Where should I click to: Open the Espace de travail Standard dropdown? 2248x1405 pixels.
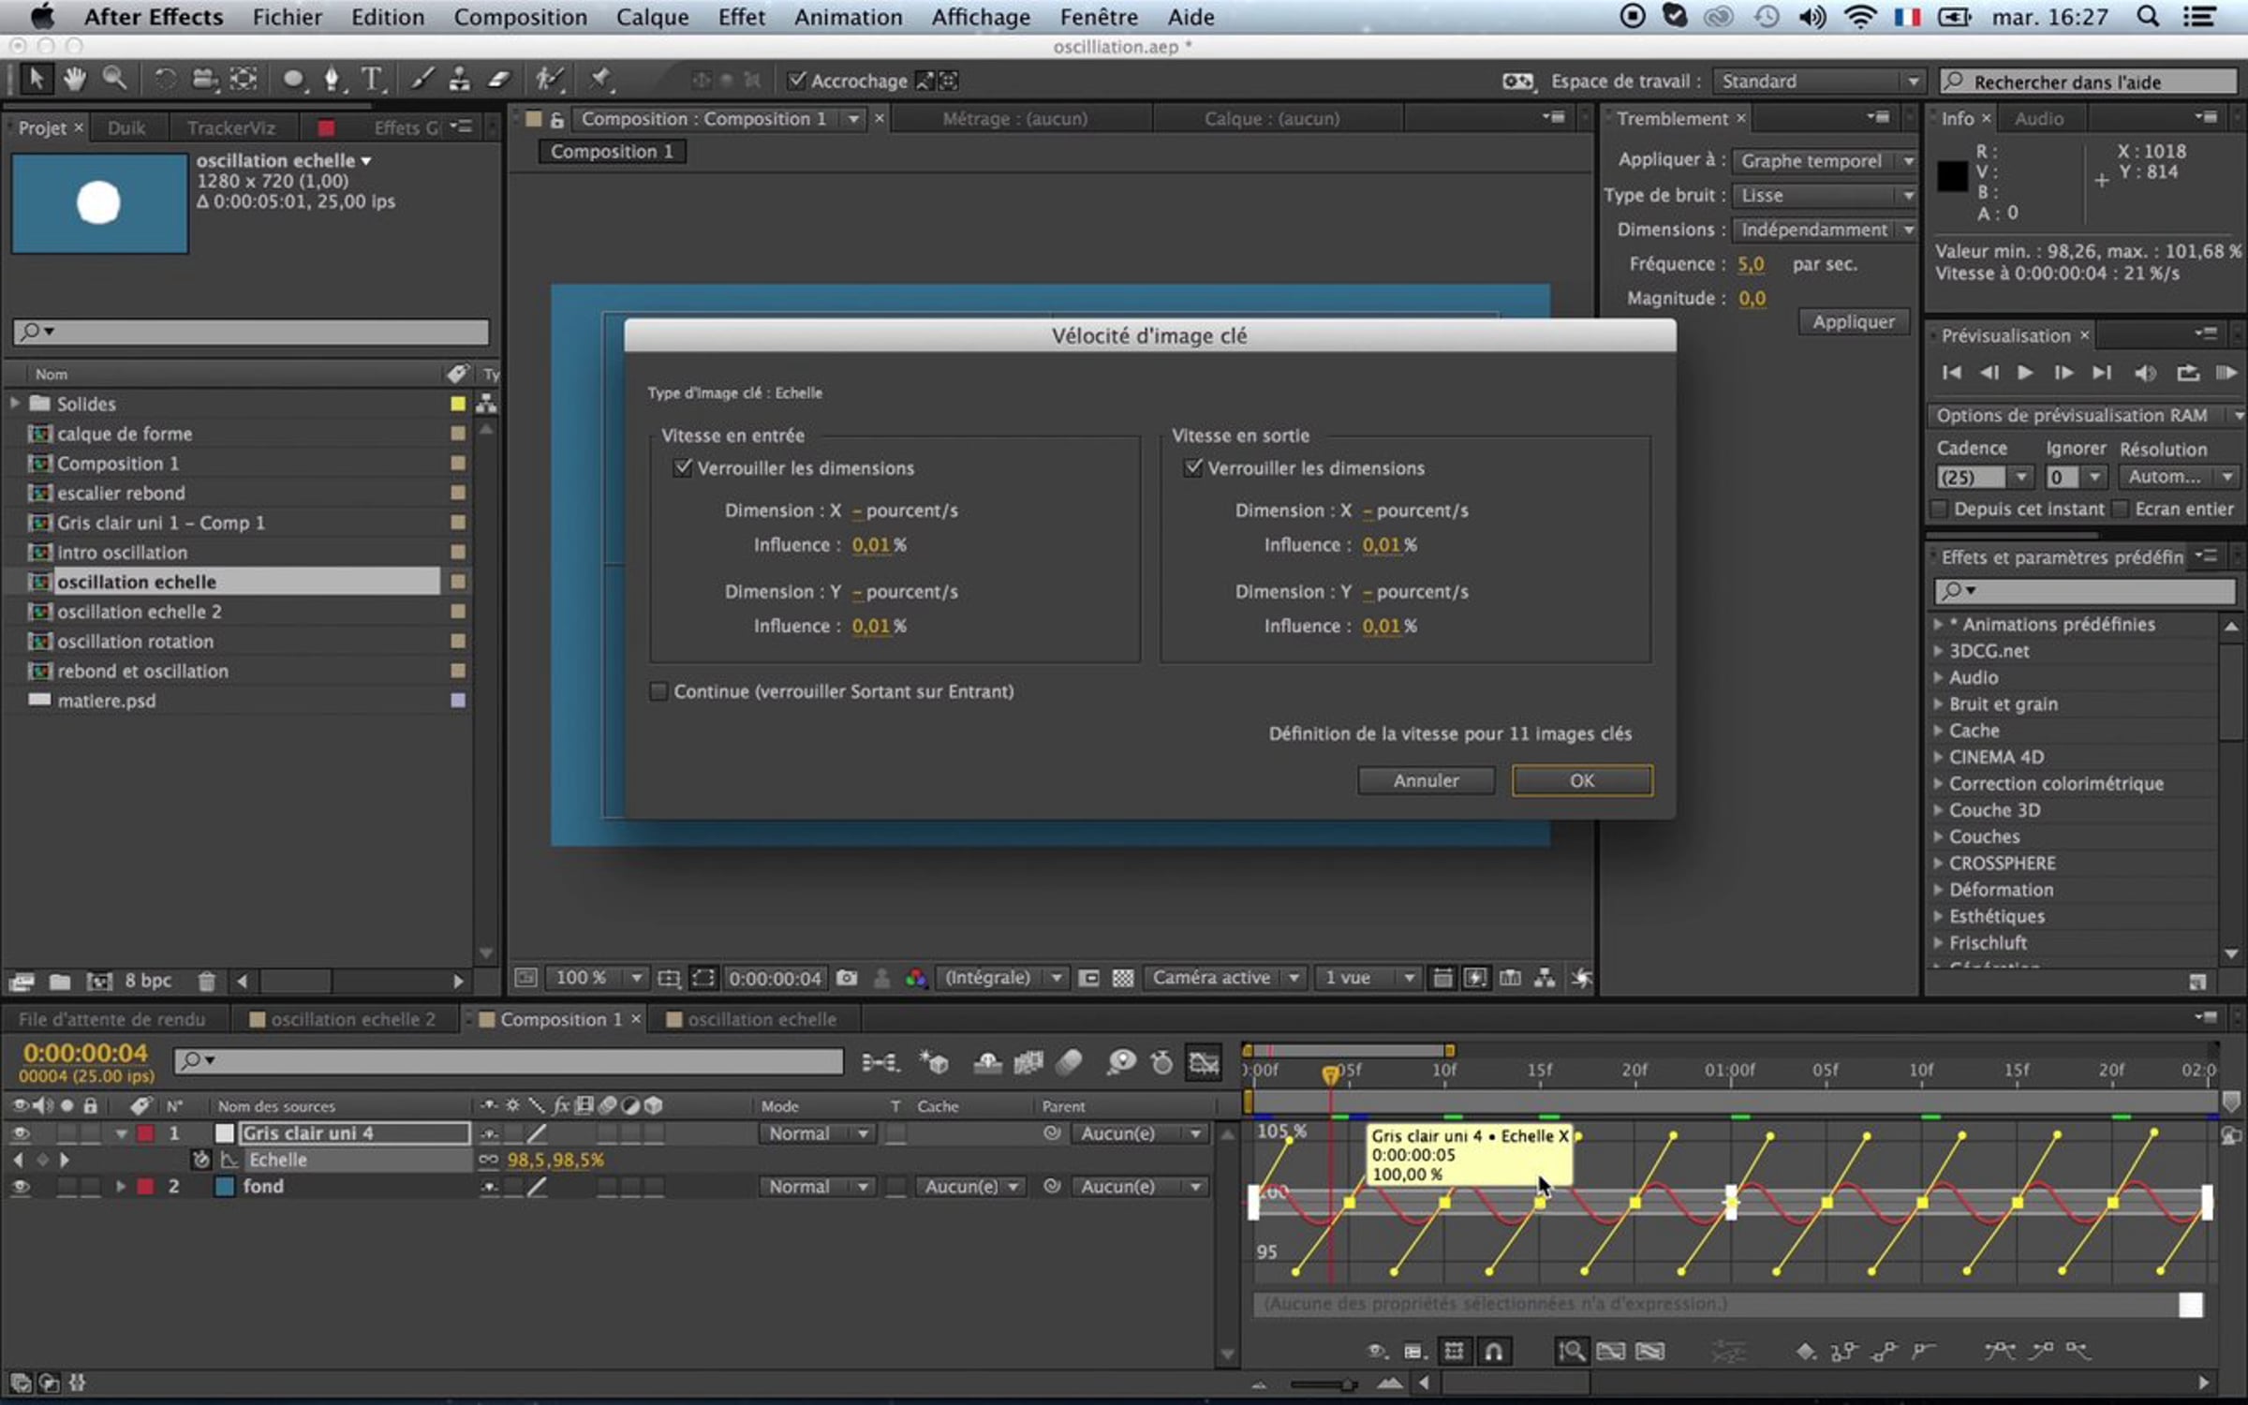1818,81
